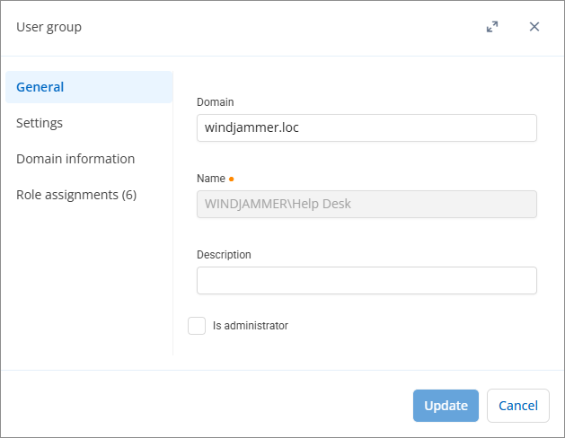Click the User group dialog title
The width and height of the screenshot is (565, 438).
[x=49, y=27]
